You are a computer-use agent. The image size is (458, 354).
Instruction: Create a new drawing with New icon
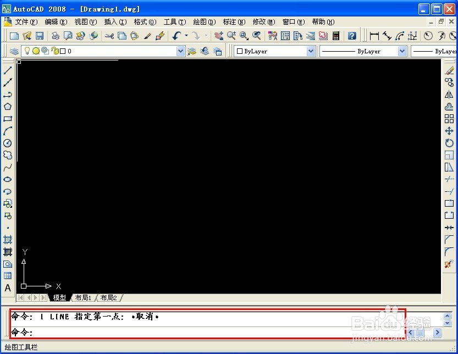pyautogui.click(x=14, y=36)
